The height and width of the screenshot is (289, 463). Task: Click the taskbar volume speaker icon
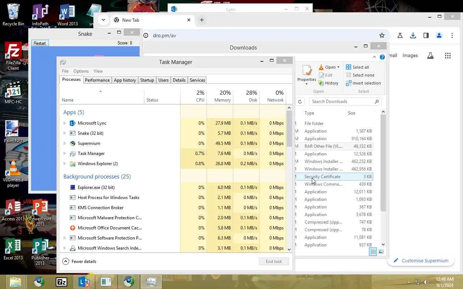click(426, 282)
